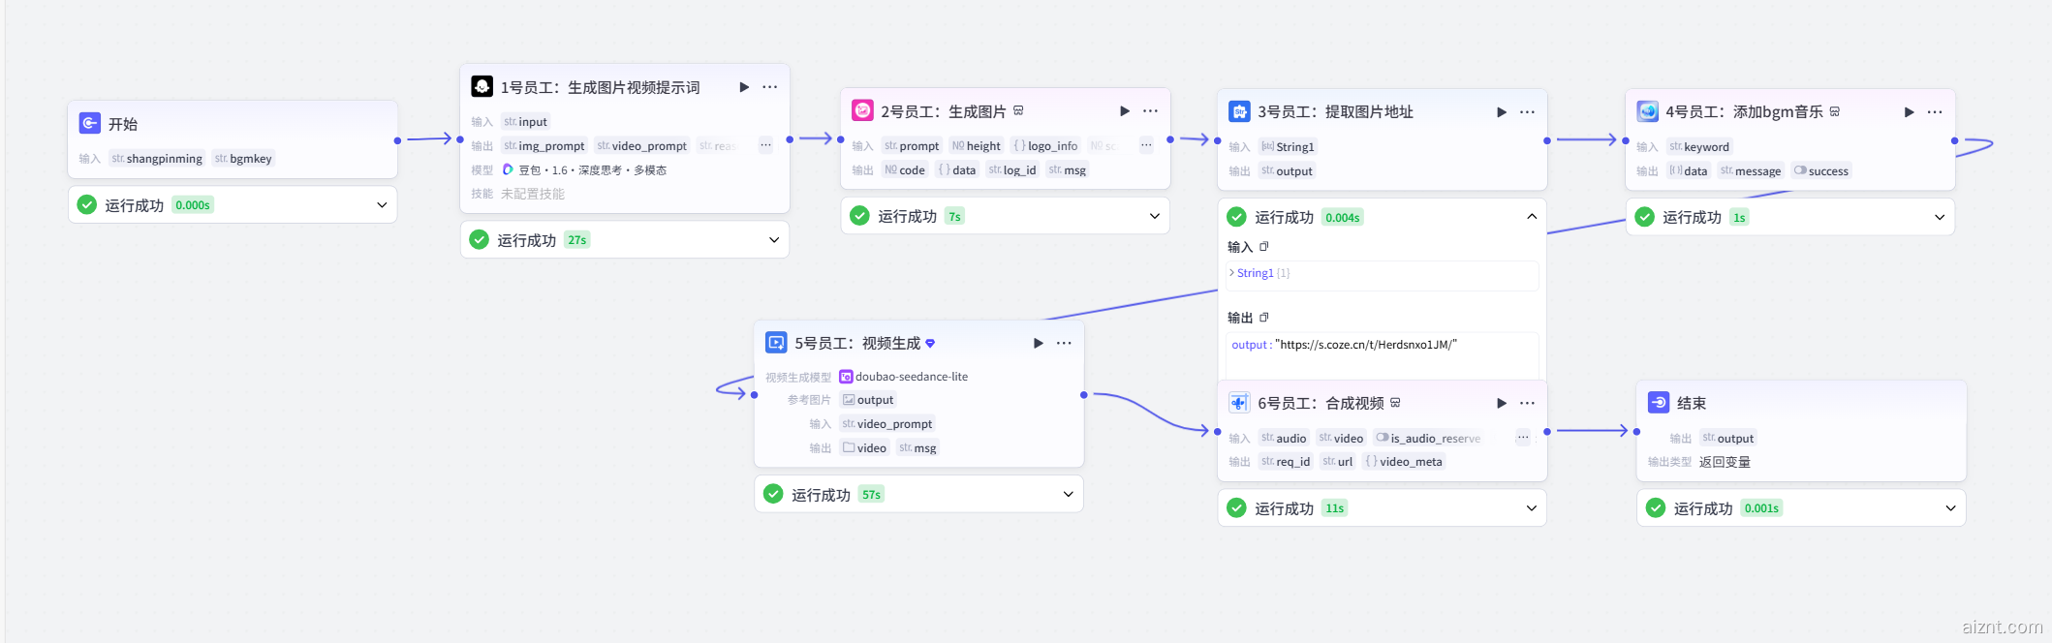This screenshot has height=643, width=2052.
Task: Click the video_prompt output tag in 1号员工
Action: click(642, 146)
